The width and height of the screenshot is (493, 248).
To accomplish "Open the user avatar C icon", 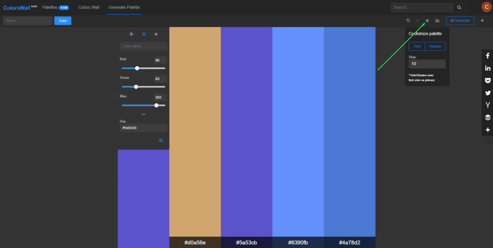I will pyautogui.click(x=487, y=7).
